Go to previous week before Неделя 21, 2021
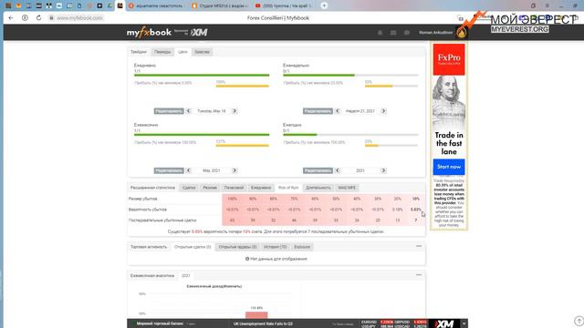 coord(338,111)
